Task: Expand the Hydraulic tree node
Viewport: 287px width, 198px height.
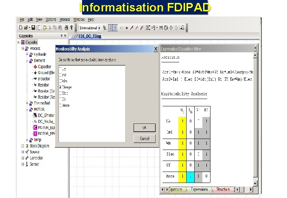Action: (x=27, y=55)
